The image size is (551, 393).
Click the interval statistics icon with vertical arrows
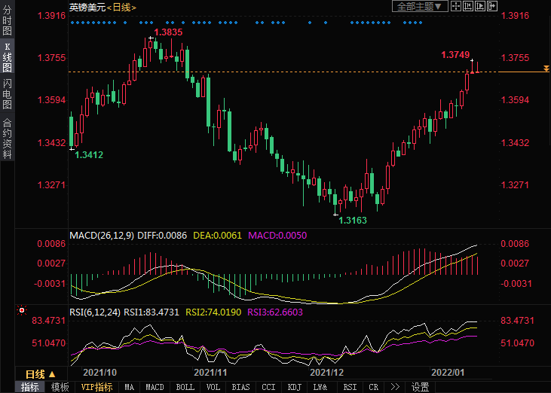[x=470, y=7]
